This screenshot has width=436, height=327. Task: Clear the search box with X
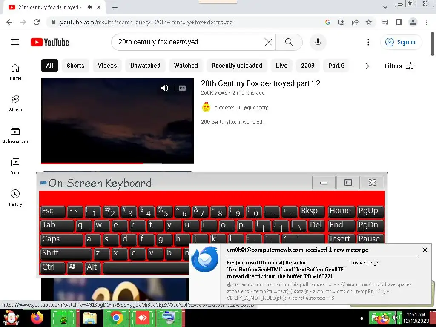(269, 42)
